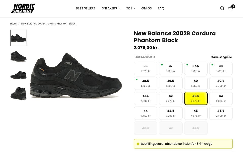Show the second shoe thumbnail view
243x152 pixels.
click(18, 56)
